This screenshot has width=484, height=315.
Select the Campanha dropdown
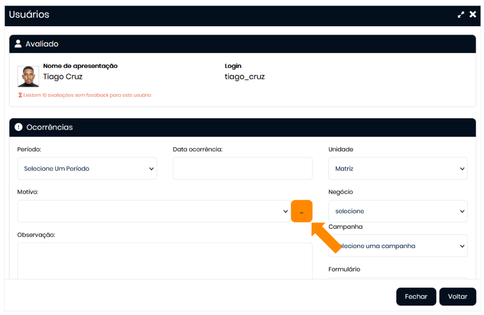point(398,246)
